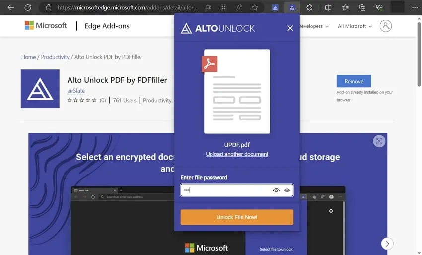Click the visual search icon on the screenshot
Viewport: 422px width, 255px height.
(379, 141)
